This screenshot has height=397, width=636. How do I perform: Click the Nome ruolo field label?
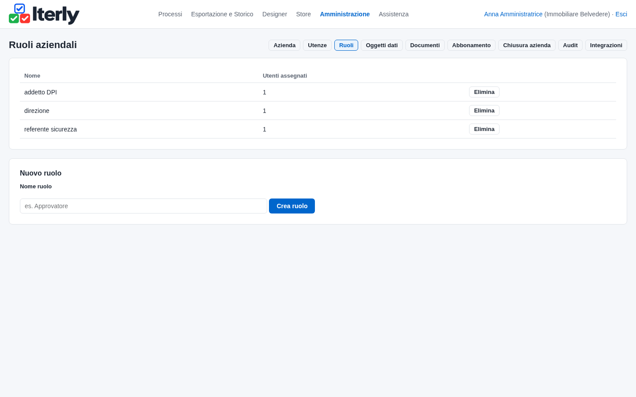point(36,187)
